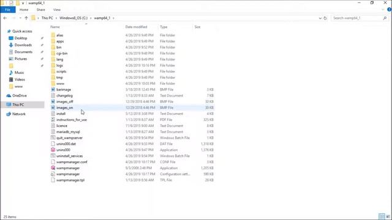The height and width of the screenshot is (220, 392).
Task: Select This PC in navigation pane
Action: pos(18,105)
